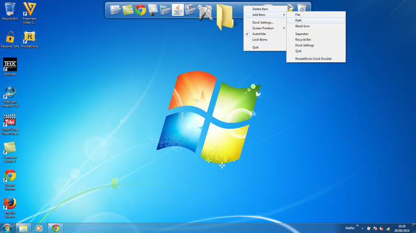This screenshot has width=416, height=233.
Task: Open WebCam Installer desktop shortcut
Action: pos(10,96)
